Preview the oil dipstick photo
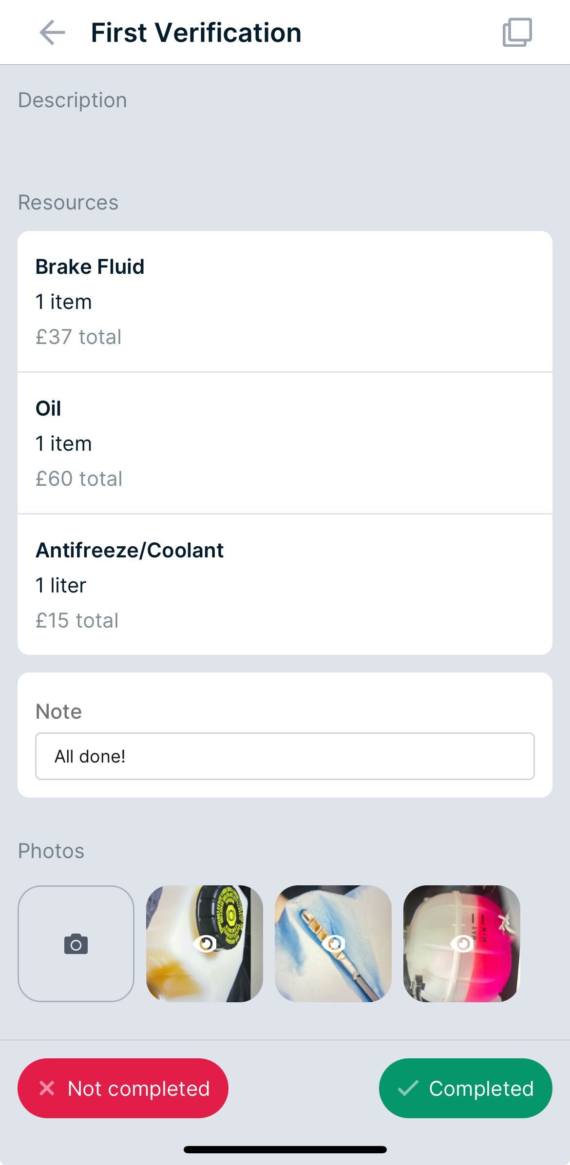 [333, 944]
